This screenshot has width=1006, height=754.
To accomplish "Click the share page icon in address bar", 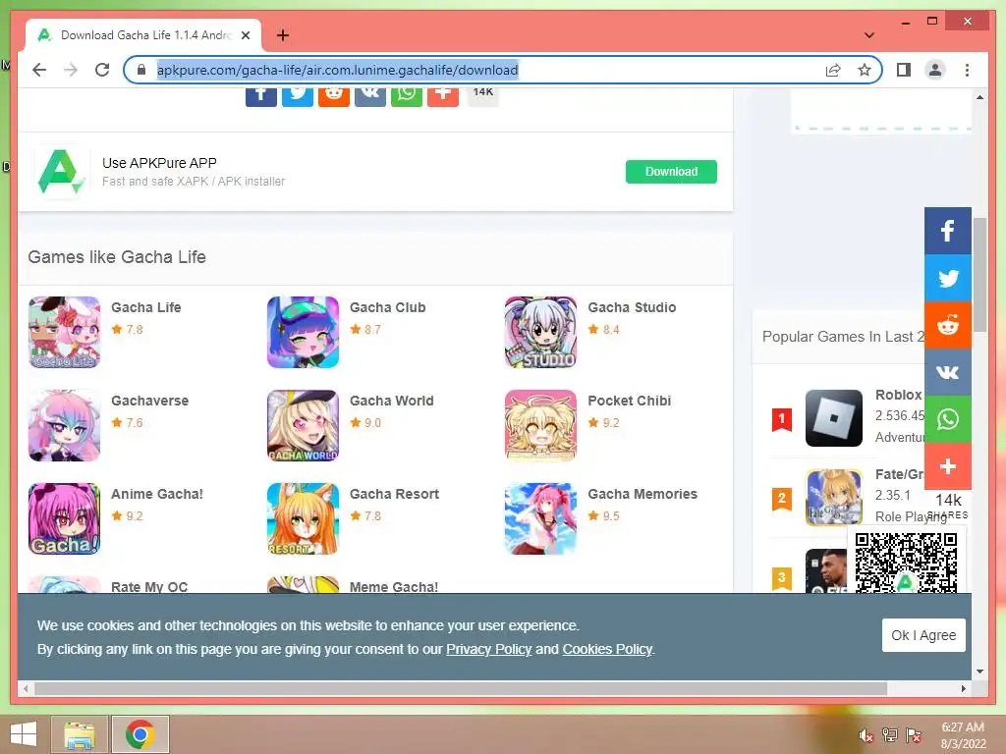I will pyautogui.click(x=833, y=70).
